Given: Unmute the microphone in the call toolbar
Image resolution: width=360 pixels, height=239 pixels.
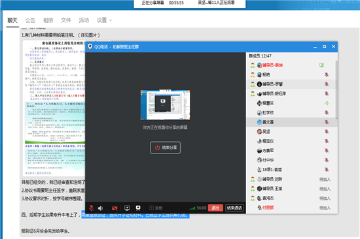Looking at the screenshot, I should (91, 208).
